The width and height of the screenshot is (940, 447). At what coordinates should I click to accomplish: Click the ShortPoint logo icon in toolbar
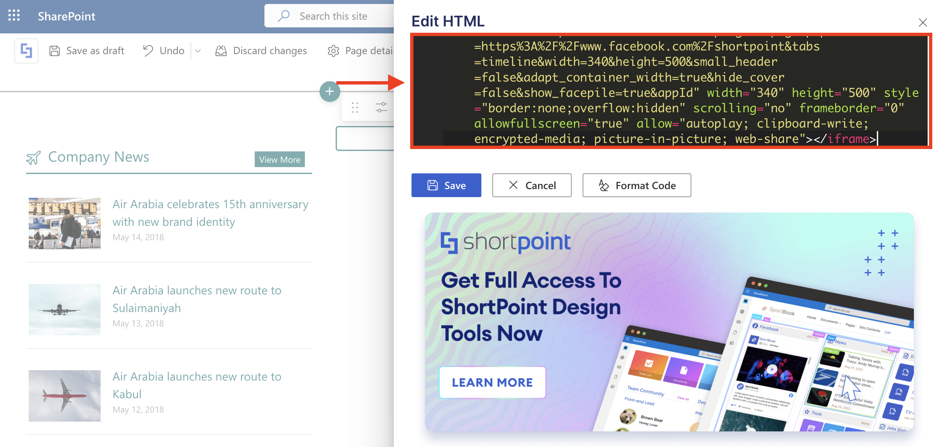[26, 51]
